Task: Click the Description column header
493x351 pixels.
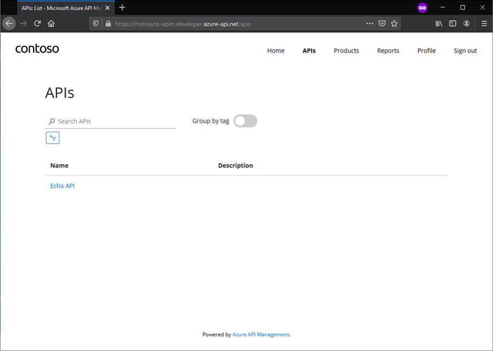Action: coord(235,166)
